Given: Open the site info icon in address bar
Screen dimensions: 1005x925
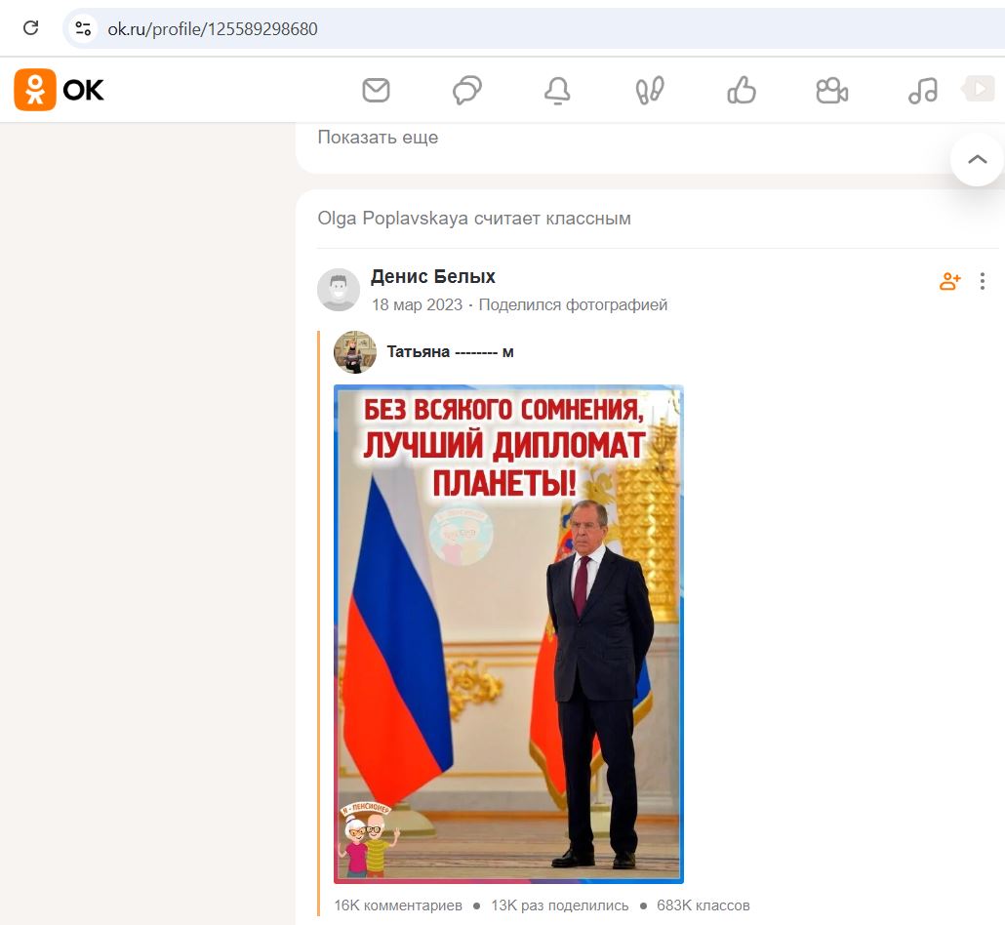Looking at the screenshot, I should [83, 28].
